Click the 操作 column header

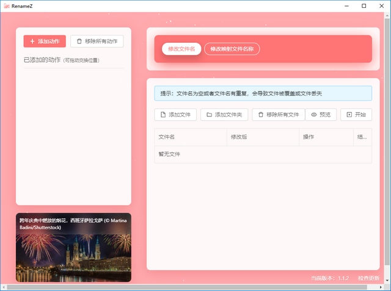coord(326,137)
